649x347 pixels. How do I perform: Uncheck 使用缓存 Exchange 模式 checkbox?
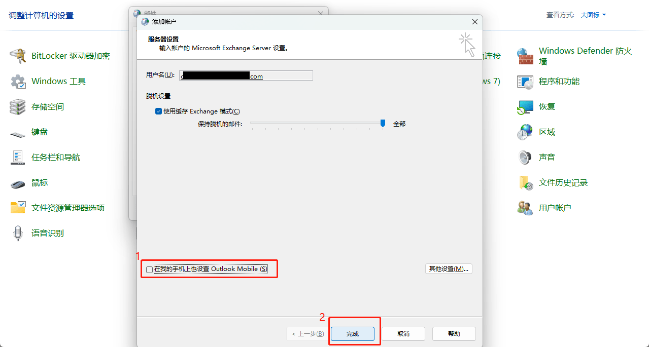[x=158, y=111]
